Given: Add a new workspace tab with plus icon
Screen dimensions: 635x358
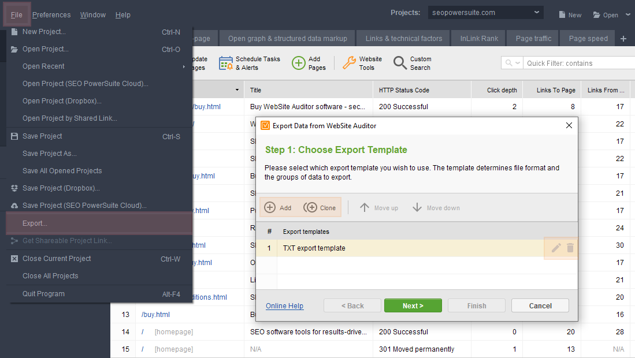Looking at the screenshot, I should point(623,39).
